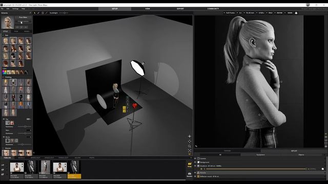Go to the COMMUNITY tab
Screen dimensions: 328x184
(213, 9)
